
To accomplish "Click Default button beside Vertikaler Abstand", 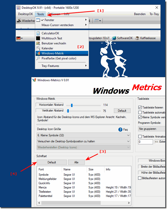I will tap(122, 111).
